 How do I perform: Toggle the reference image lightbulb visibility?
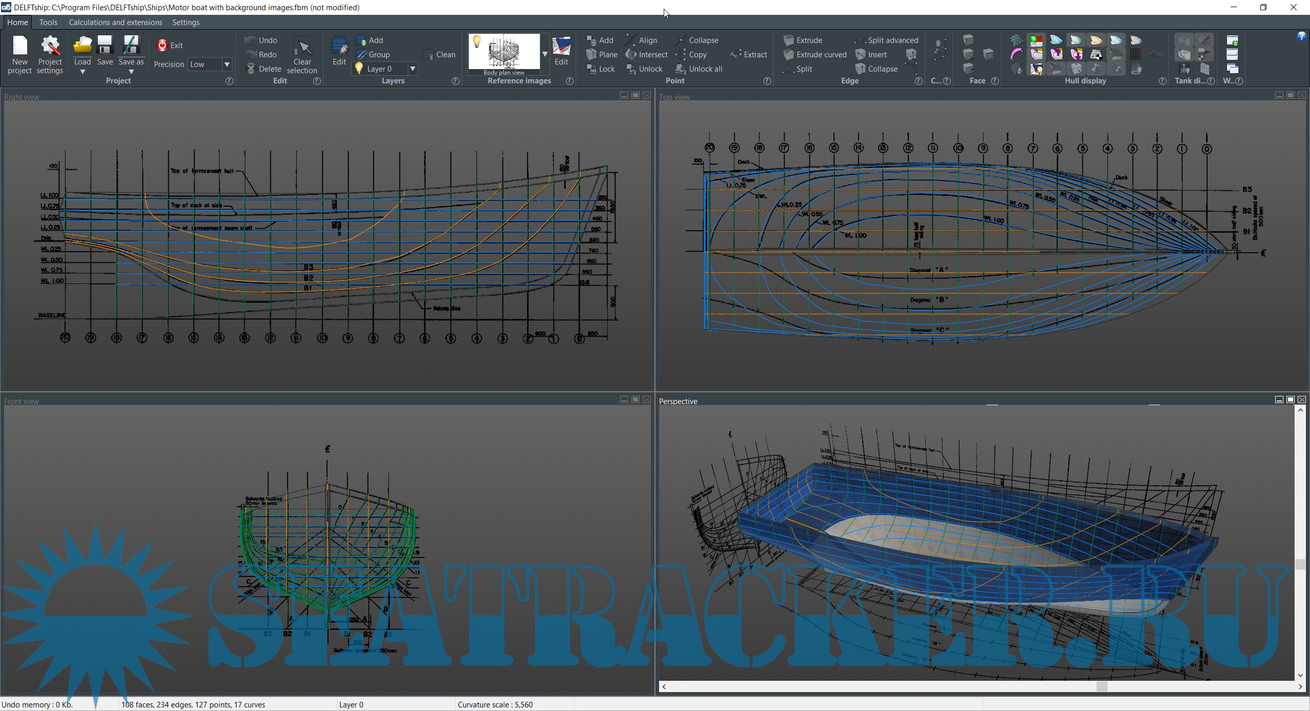coord(477,42)
